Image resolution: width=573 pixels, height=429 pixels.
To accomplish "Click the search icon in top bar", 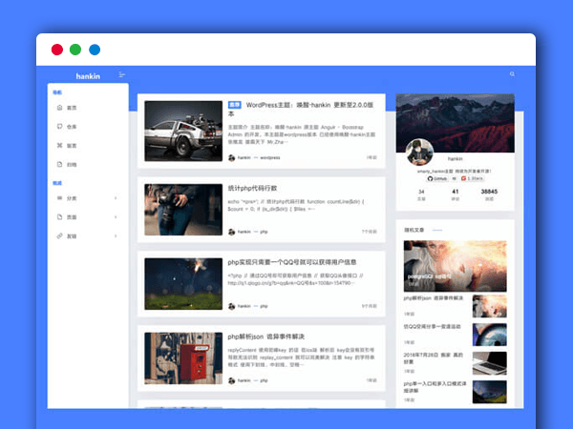I will (x=512, y=74).
